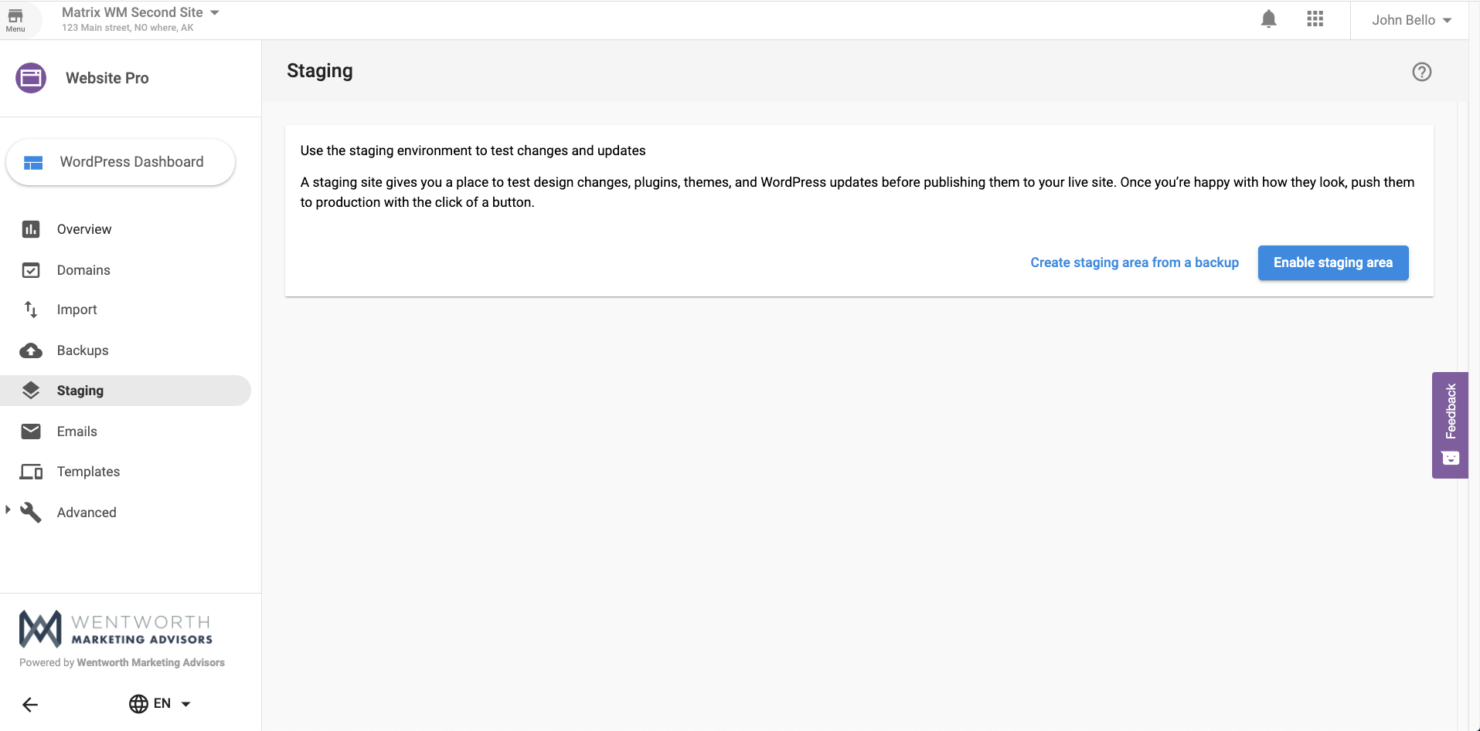The height and width of the screenshot is (731, 1480).
Task: Open the Matrix WM Second Site selector
Action: tap(141, 13)
